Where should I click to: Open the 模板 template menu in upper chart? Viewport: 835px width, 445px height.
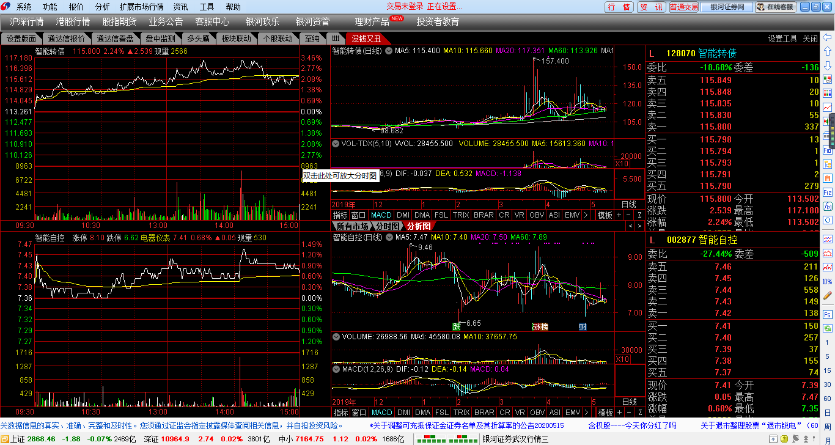point(605,215)
